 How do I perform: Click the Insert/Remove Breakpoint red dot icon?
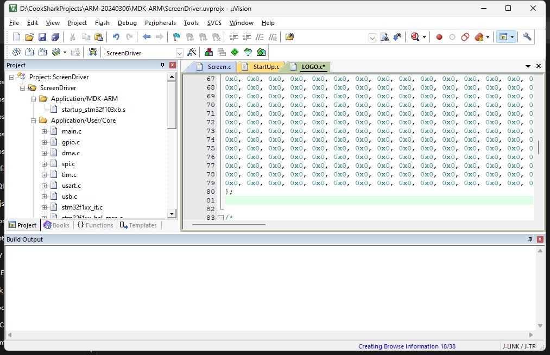439,37
